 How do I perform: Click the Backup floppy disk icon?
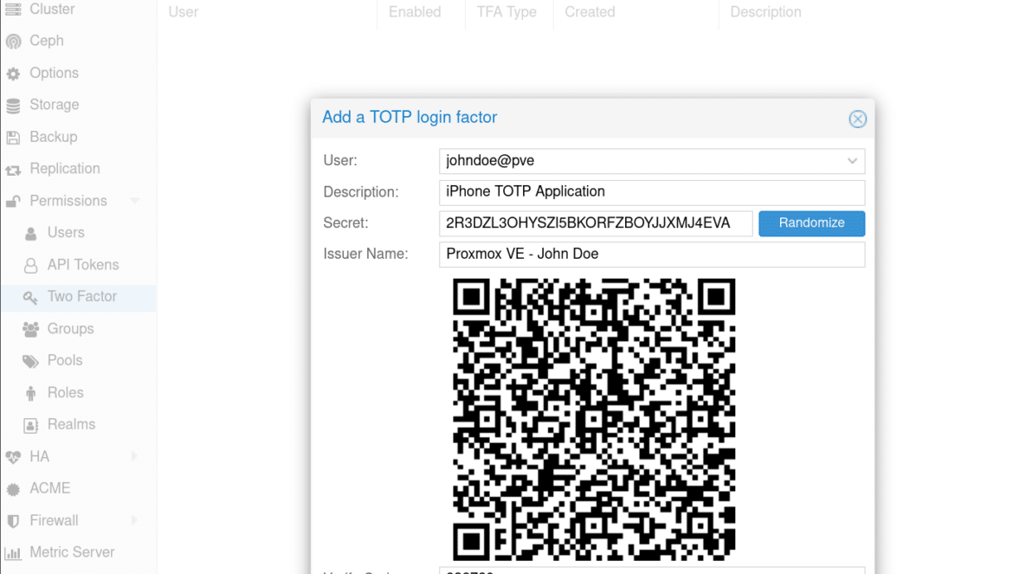click(x=13, y=138)
